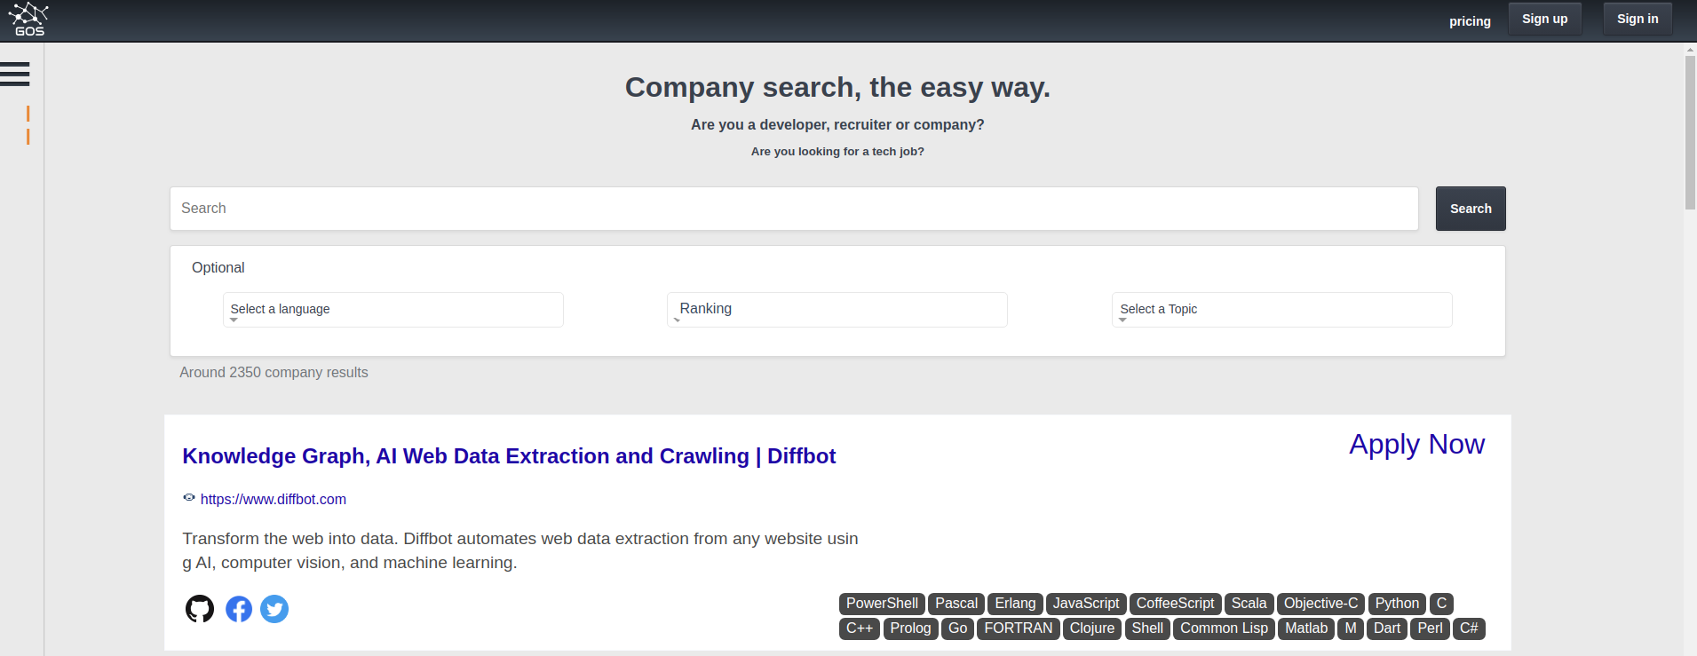Open the hamburger sidebar menu
This screenshot has height=656, width=1697.
tap(15, 74)
